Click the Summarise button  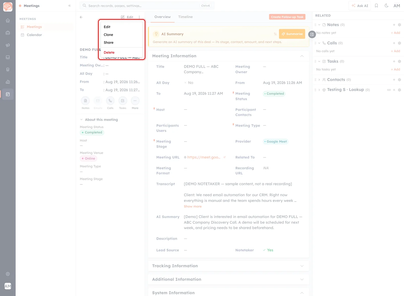tap(292, 34)
